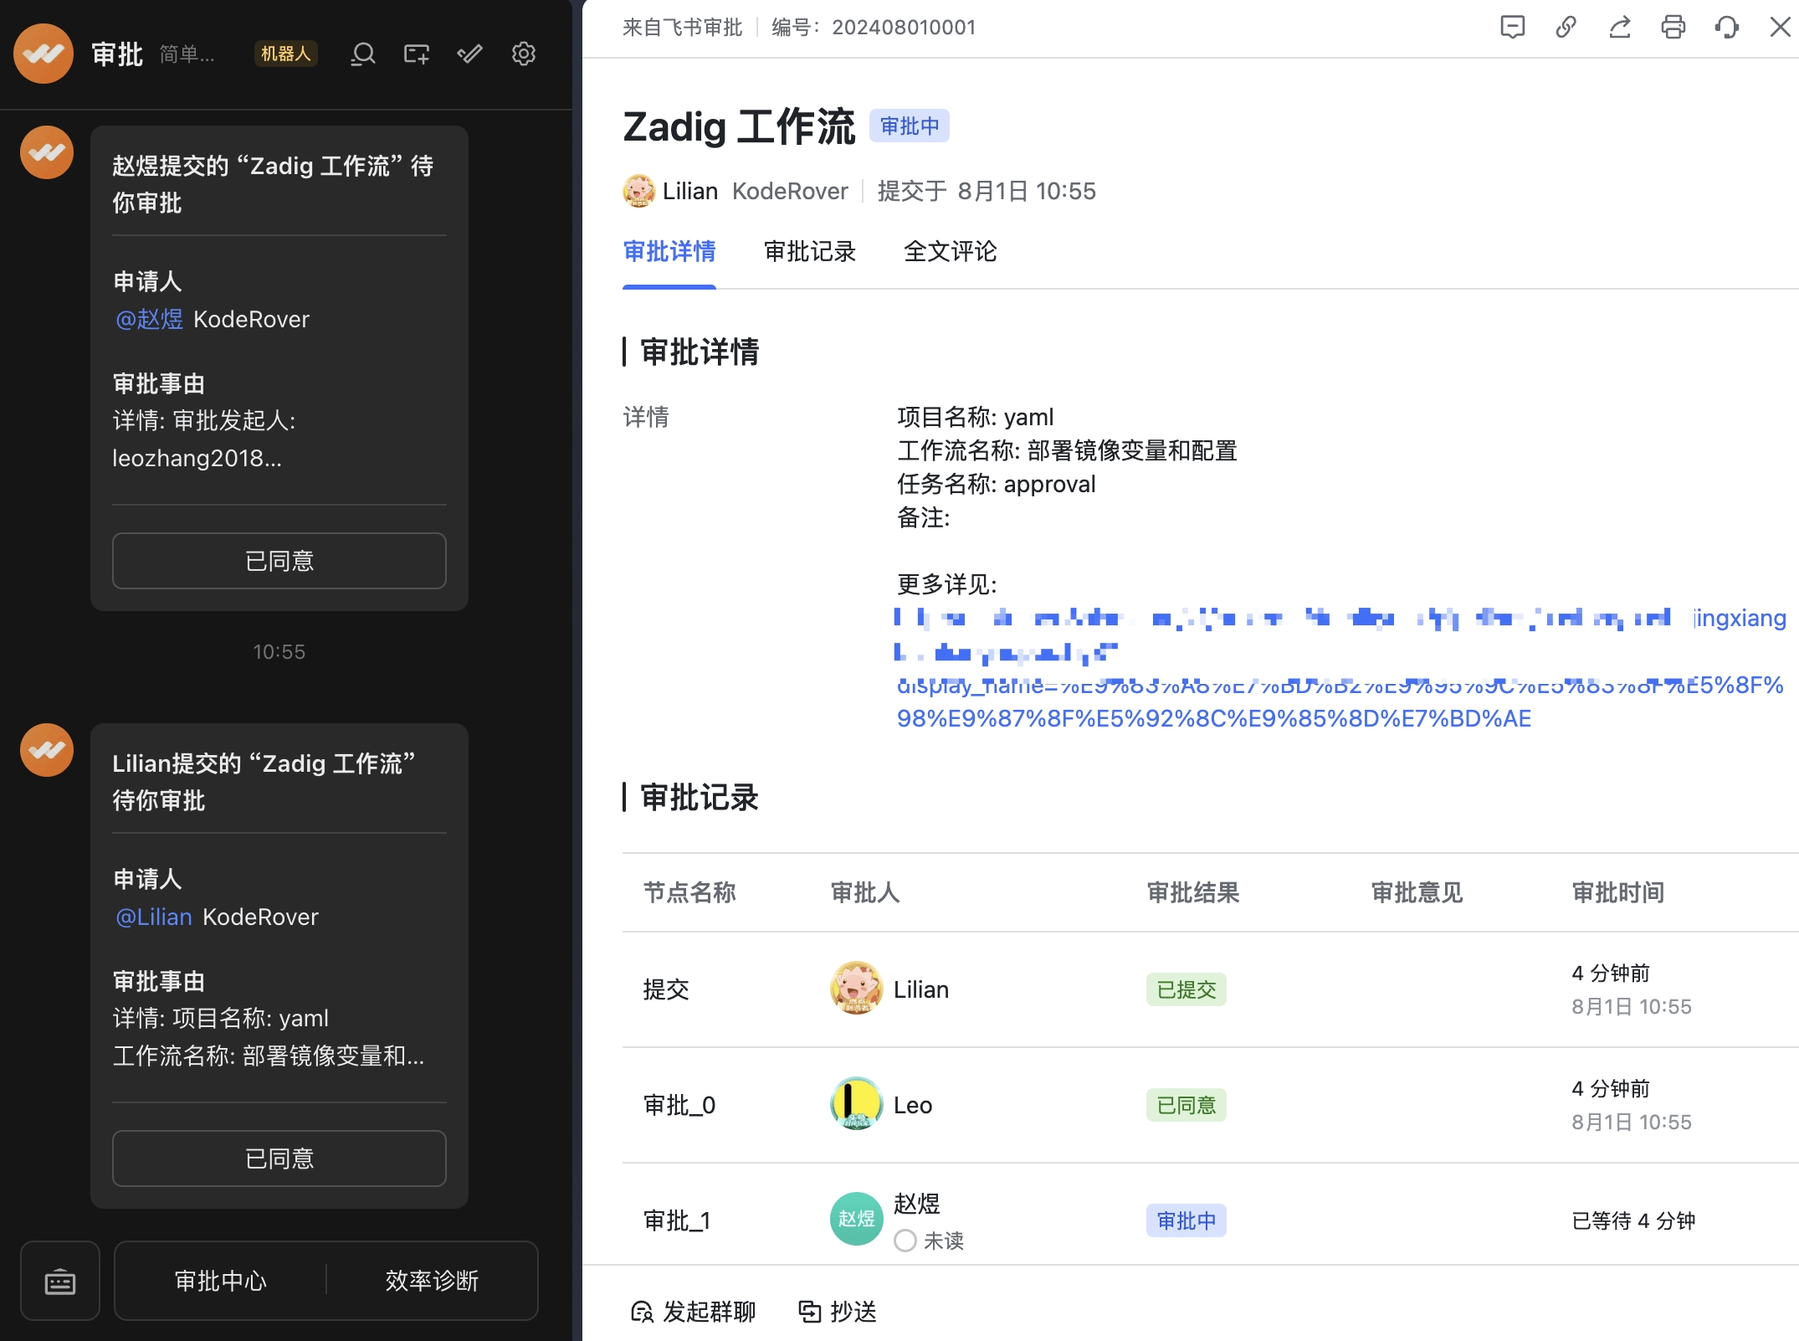Click bot avatar beside Lilian card
Image resolution: width=1799 pixels, height=1341 pixels.
coord(47,750)
